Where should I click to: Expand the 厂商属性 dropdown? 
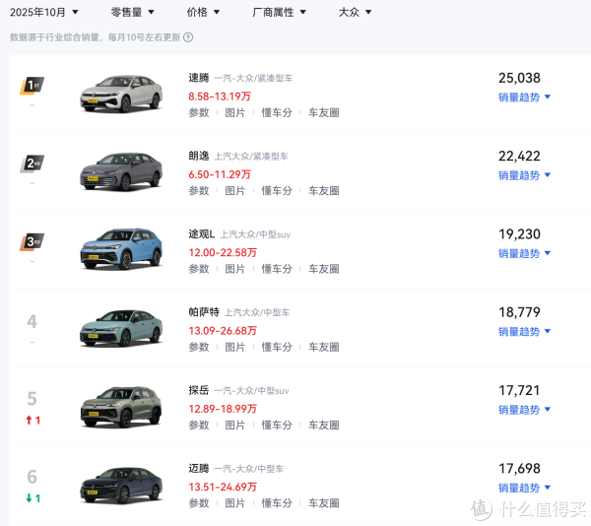(280, 13)
